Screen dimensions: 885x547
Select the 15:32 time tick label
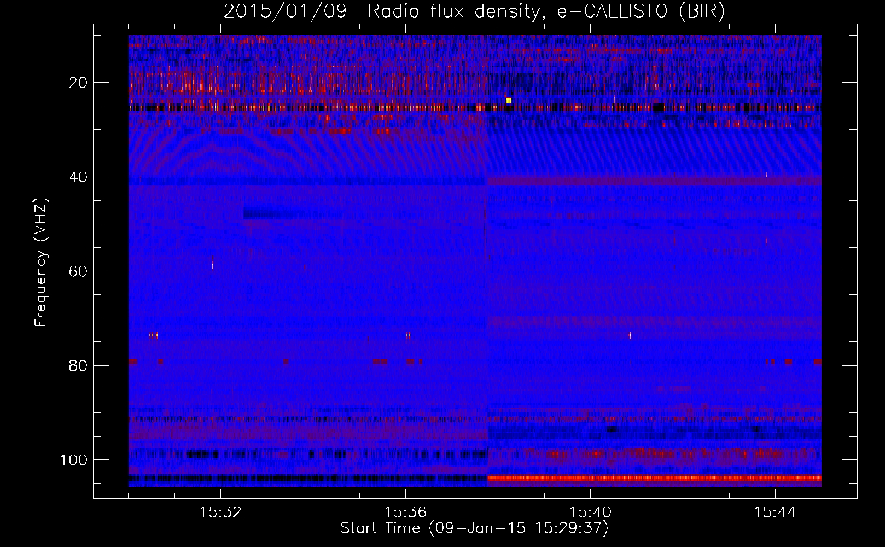(x=220, y=513)
